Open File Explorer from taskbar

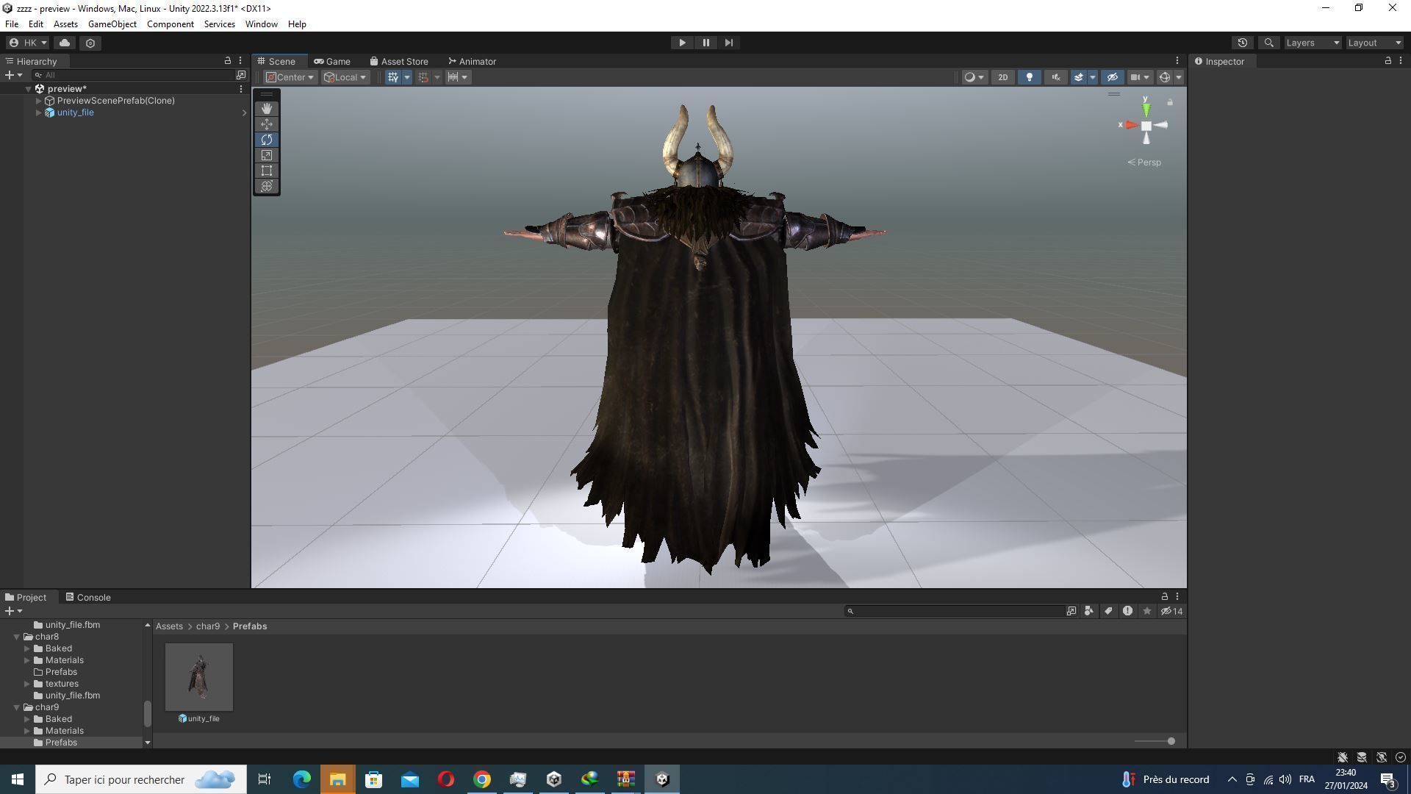pyautogui.click(x=337, y=779)
